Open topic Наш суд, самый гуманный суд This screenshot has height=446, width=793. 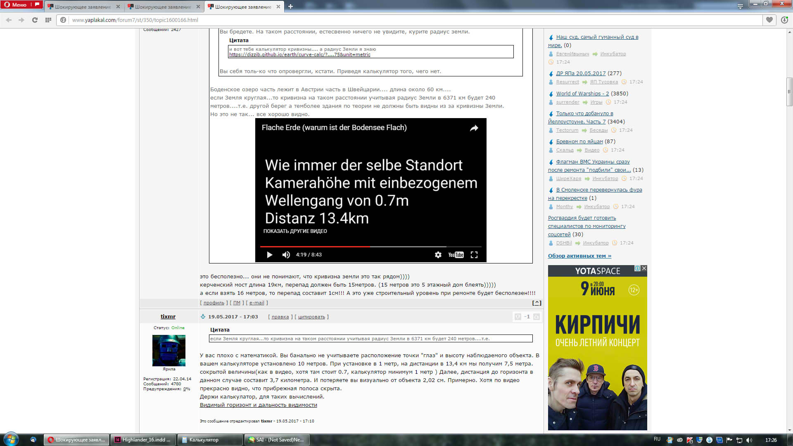pyautogui.click(x=593, y=41)
